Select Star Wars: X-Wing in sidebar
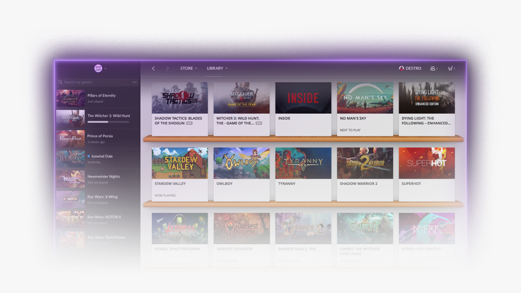521x293 pixels. point(98,199)
